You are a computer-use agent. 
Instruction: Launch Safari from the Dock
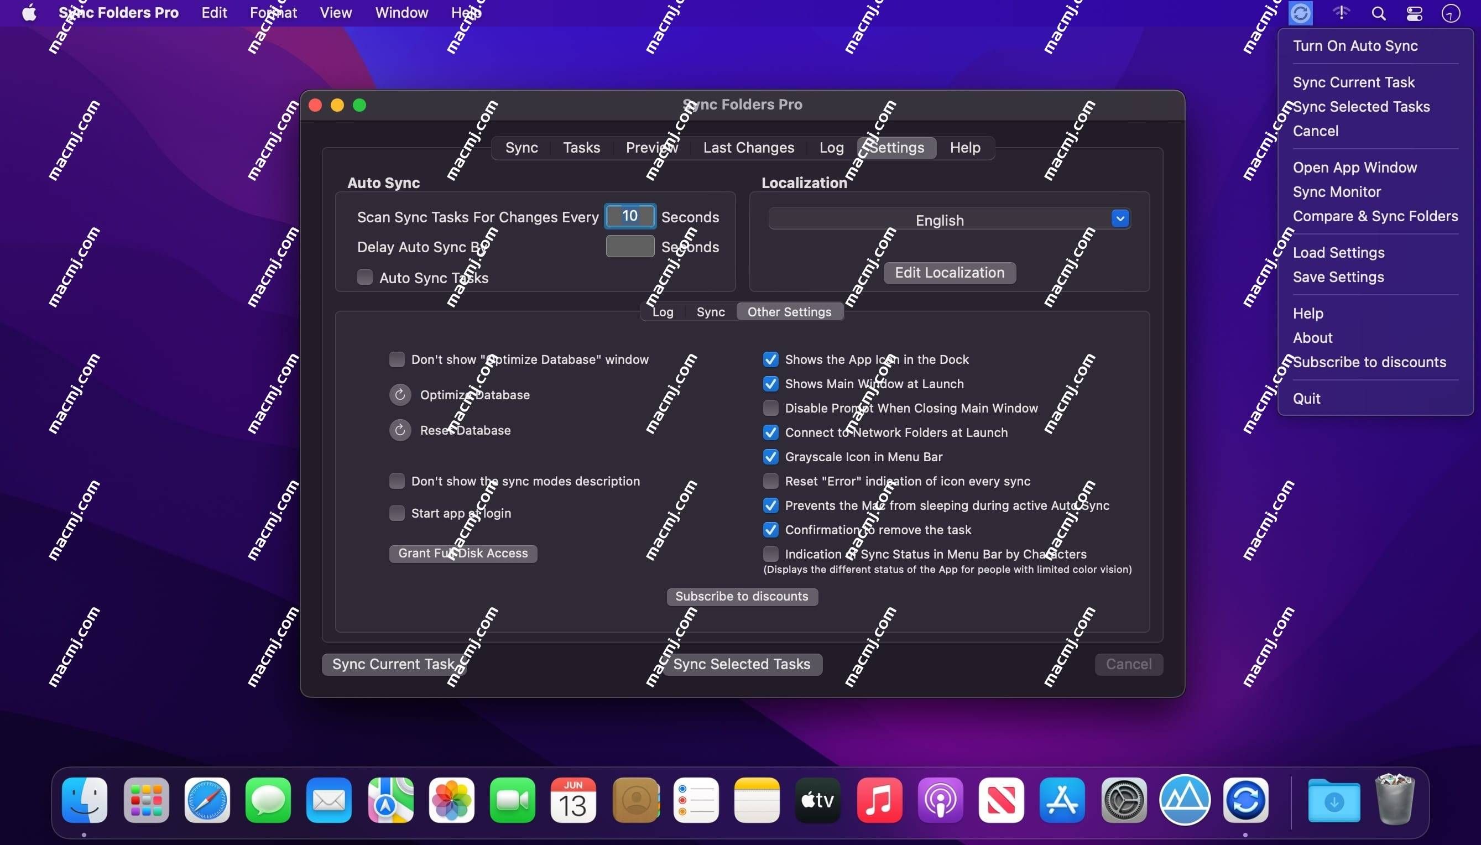(x=207, y=800)
